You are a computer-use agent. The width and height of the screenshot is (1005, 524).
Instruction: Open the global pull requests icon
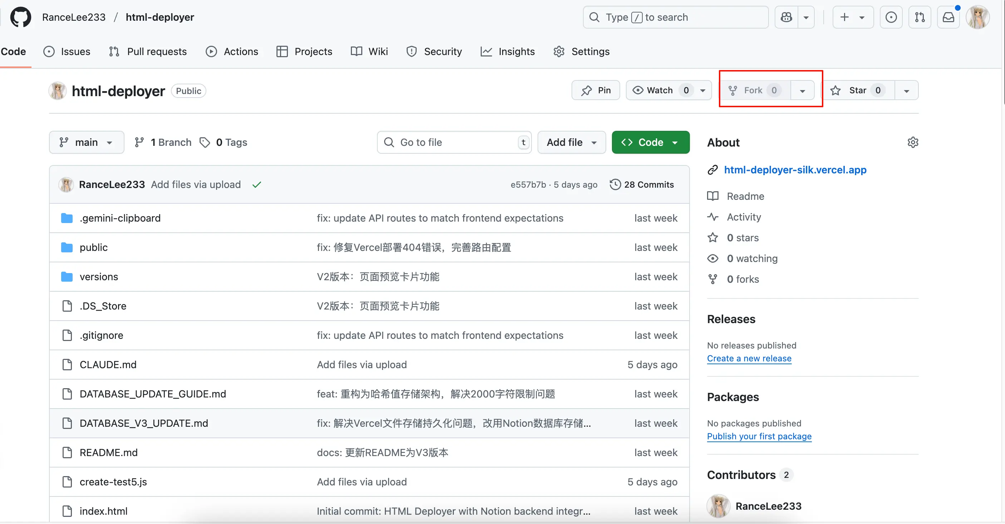point(920,17)
